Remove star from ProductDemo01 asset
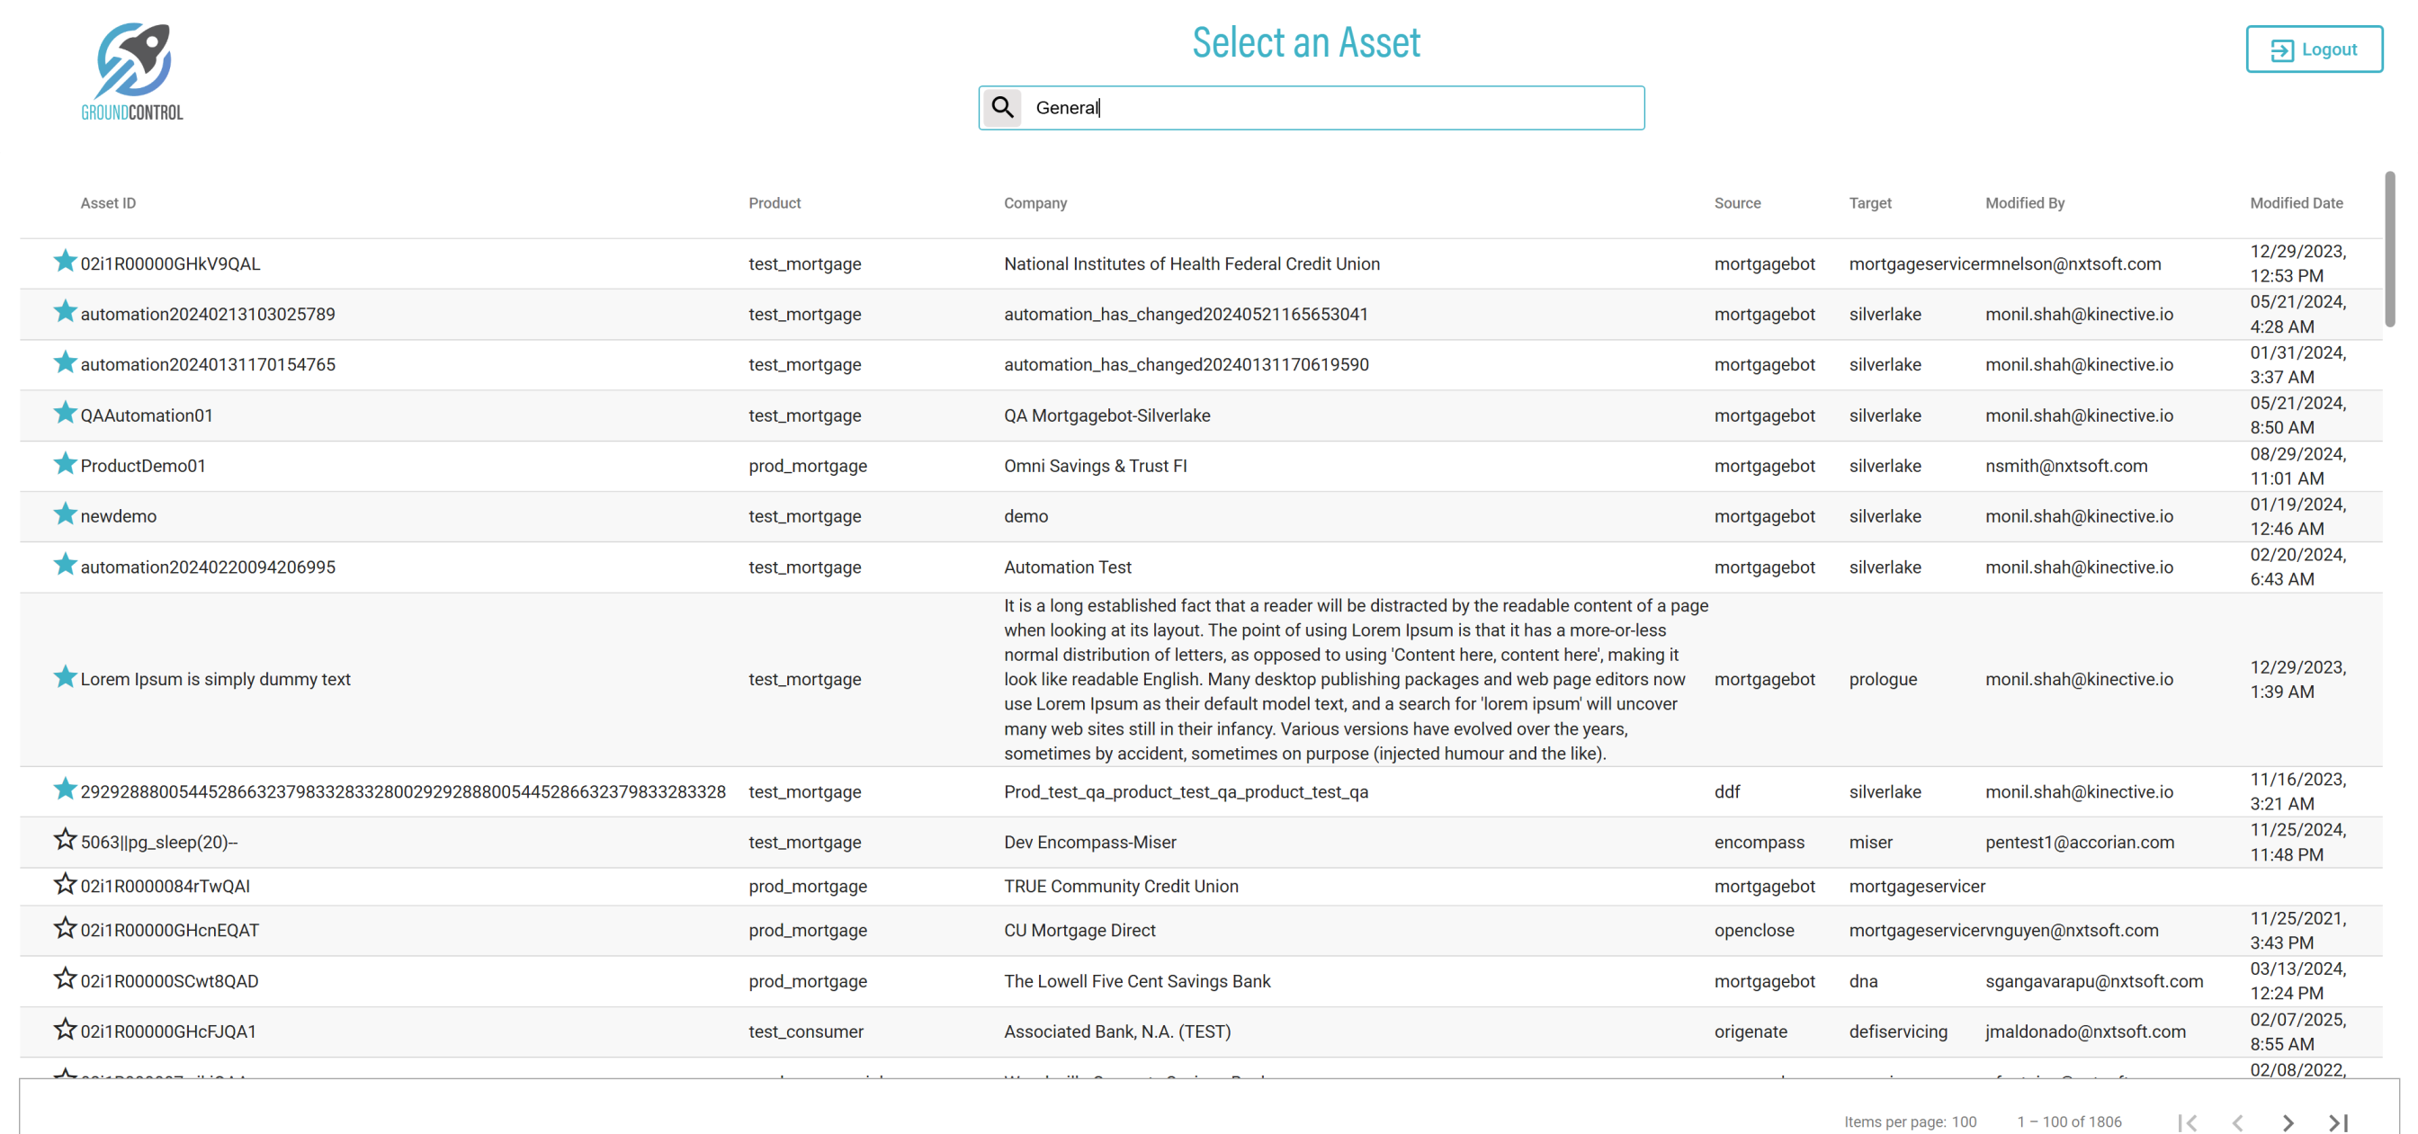Viewport: 2418px width, 1134px height. point(65,464)
